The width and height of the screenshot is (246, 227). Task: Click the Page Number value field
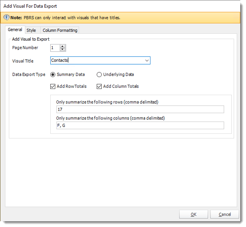pos(55,48)
